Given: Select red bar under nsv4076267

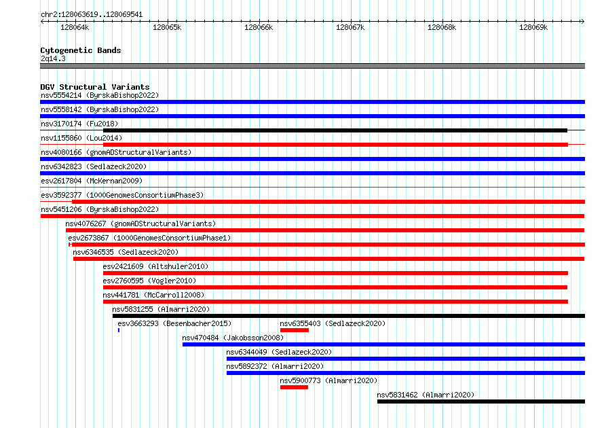Looking at the screenshot, I should [x=325, y=230].
